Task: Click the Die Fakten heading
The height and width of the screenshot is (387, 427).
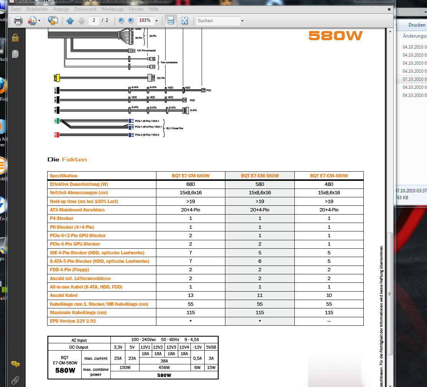Action: (x=67, y=159)
